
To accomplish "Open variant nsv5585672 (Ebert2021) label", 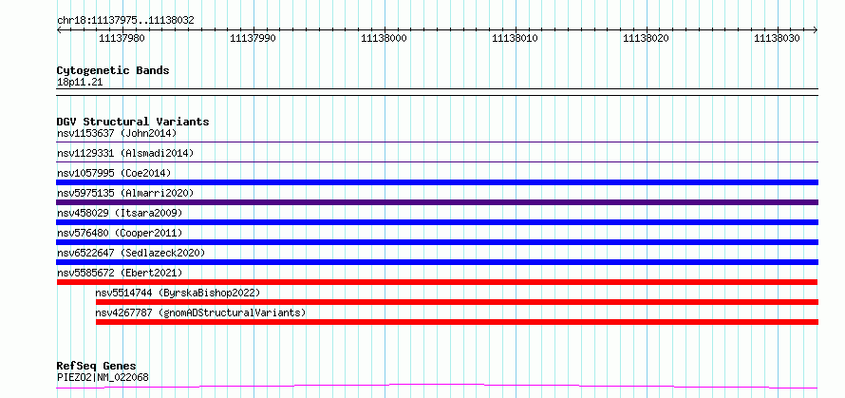I will tap(120, 273).
